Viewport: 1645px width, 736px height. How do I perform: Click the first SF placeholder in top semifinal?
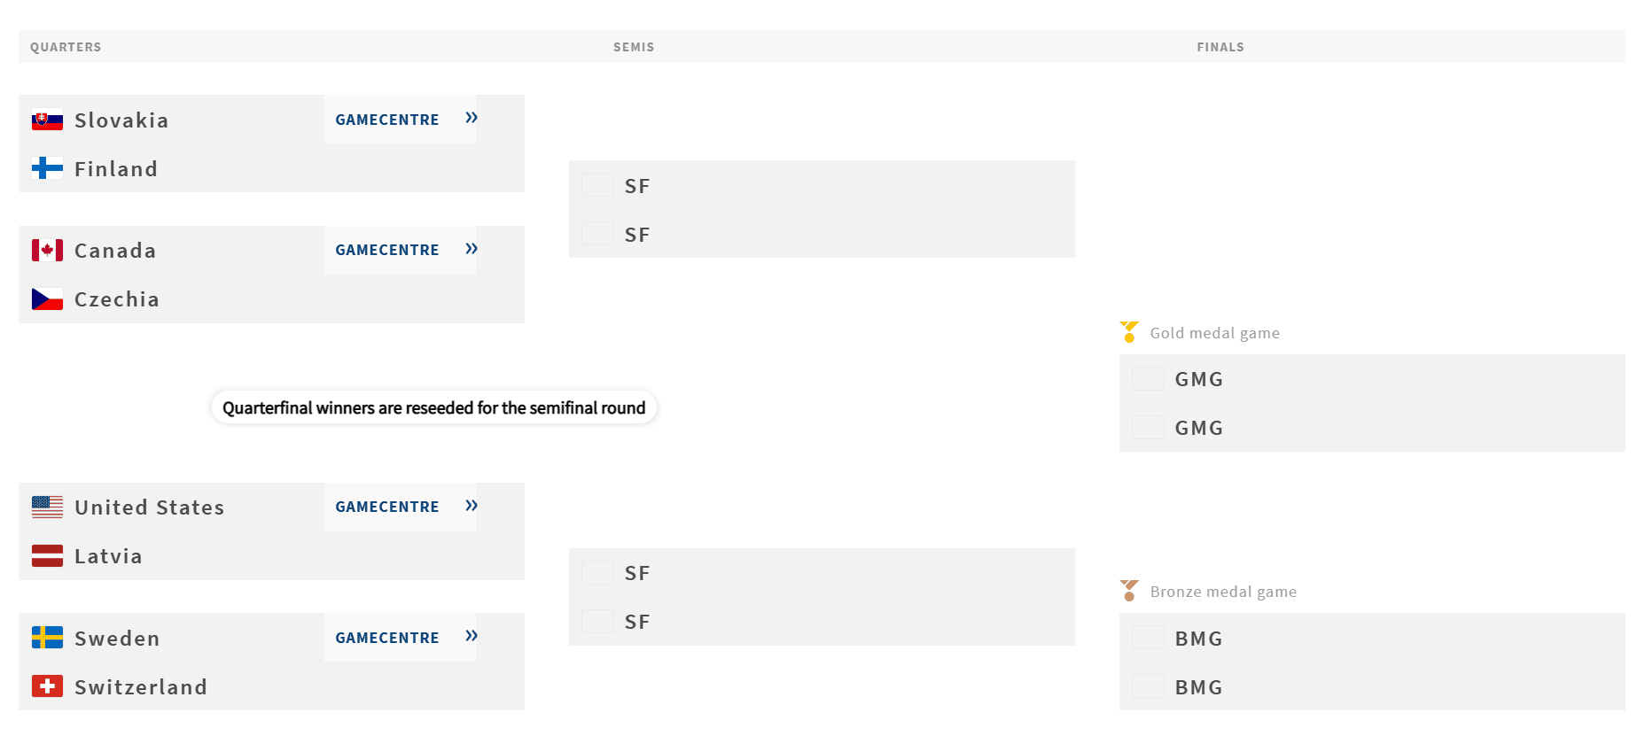coord(637,186)
